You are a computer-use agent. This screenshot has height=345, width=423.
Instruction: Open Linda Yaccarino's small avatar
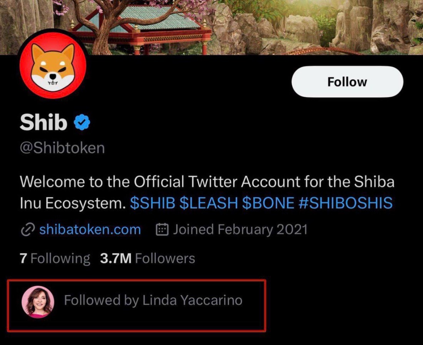(x=38, y=302)
